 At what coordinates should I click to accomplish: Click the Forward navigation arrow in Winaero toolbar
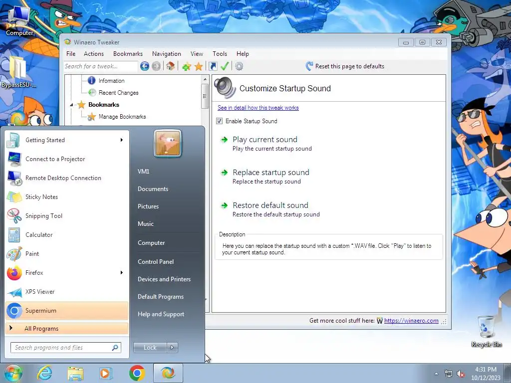(156, 66)
